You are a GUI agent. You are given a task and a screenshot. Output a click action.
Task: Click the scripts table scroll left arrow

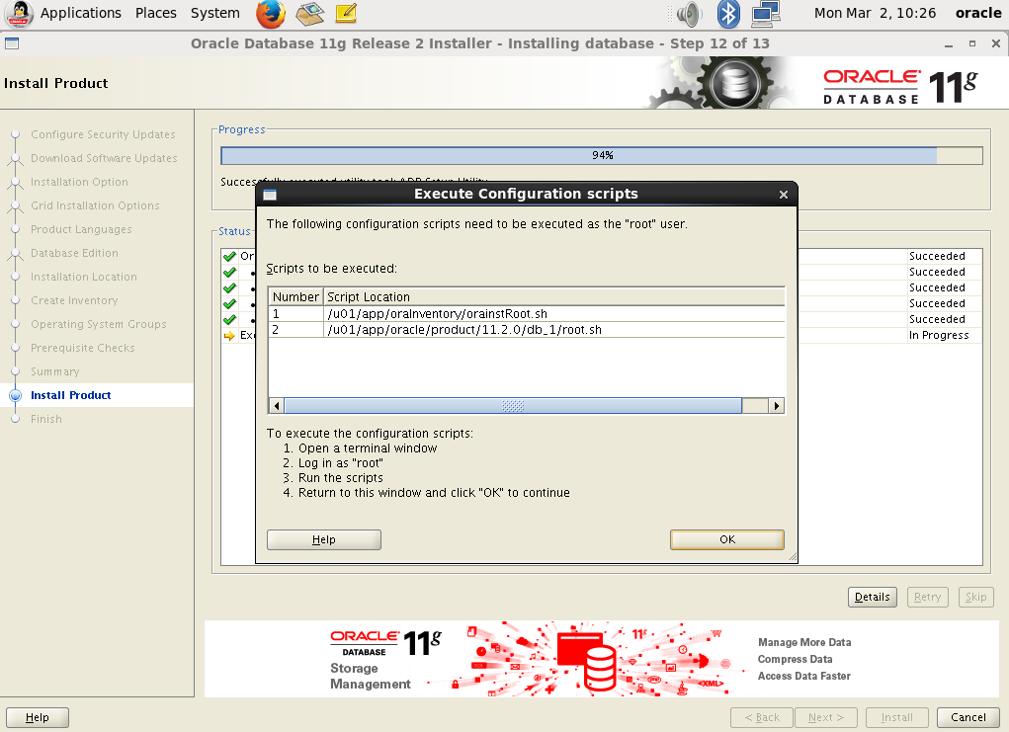point(277,406)
